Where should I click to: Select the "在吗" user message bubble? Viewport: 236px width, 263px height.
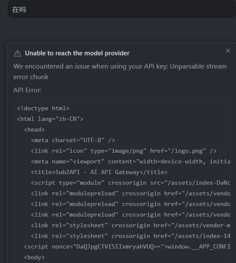click(x=122, y=9)
